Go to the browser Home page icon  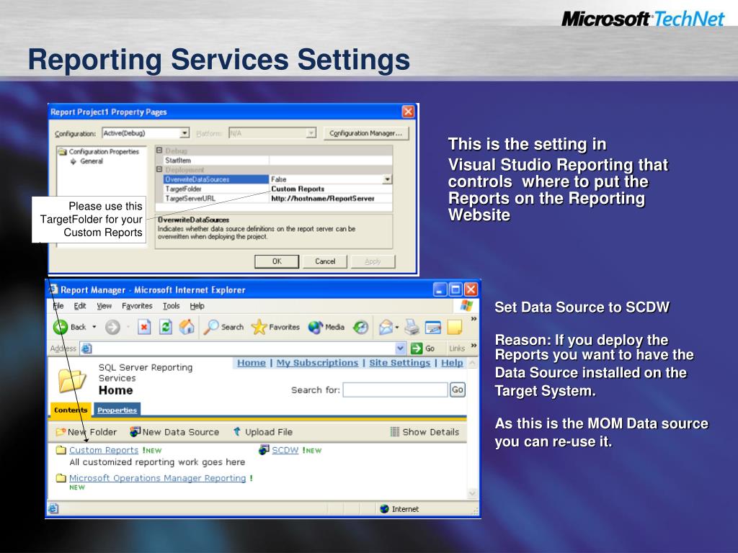(x=187, y=327)
